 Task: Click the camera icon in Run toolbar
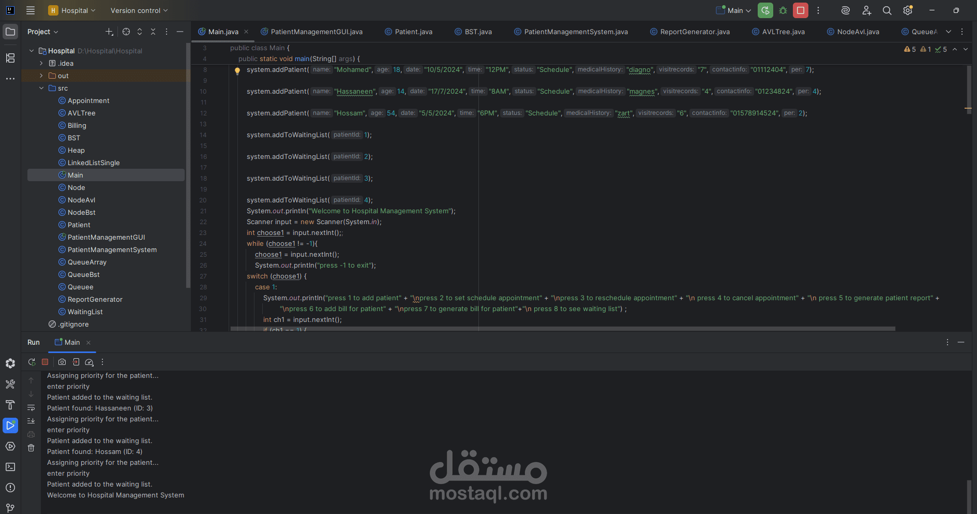(62, 362)
